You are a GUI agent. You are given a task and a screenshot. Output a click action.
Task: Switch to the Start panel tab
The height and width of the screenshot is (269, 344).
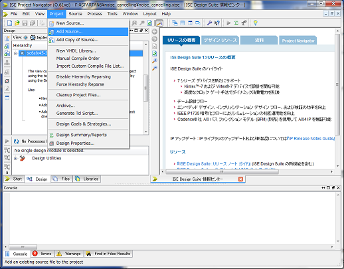(14, 179)
